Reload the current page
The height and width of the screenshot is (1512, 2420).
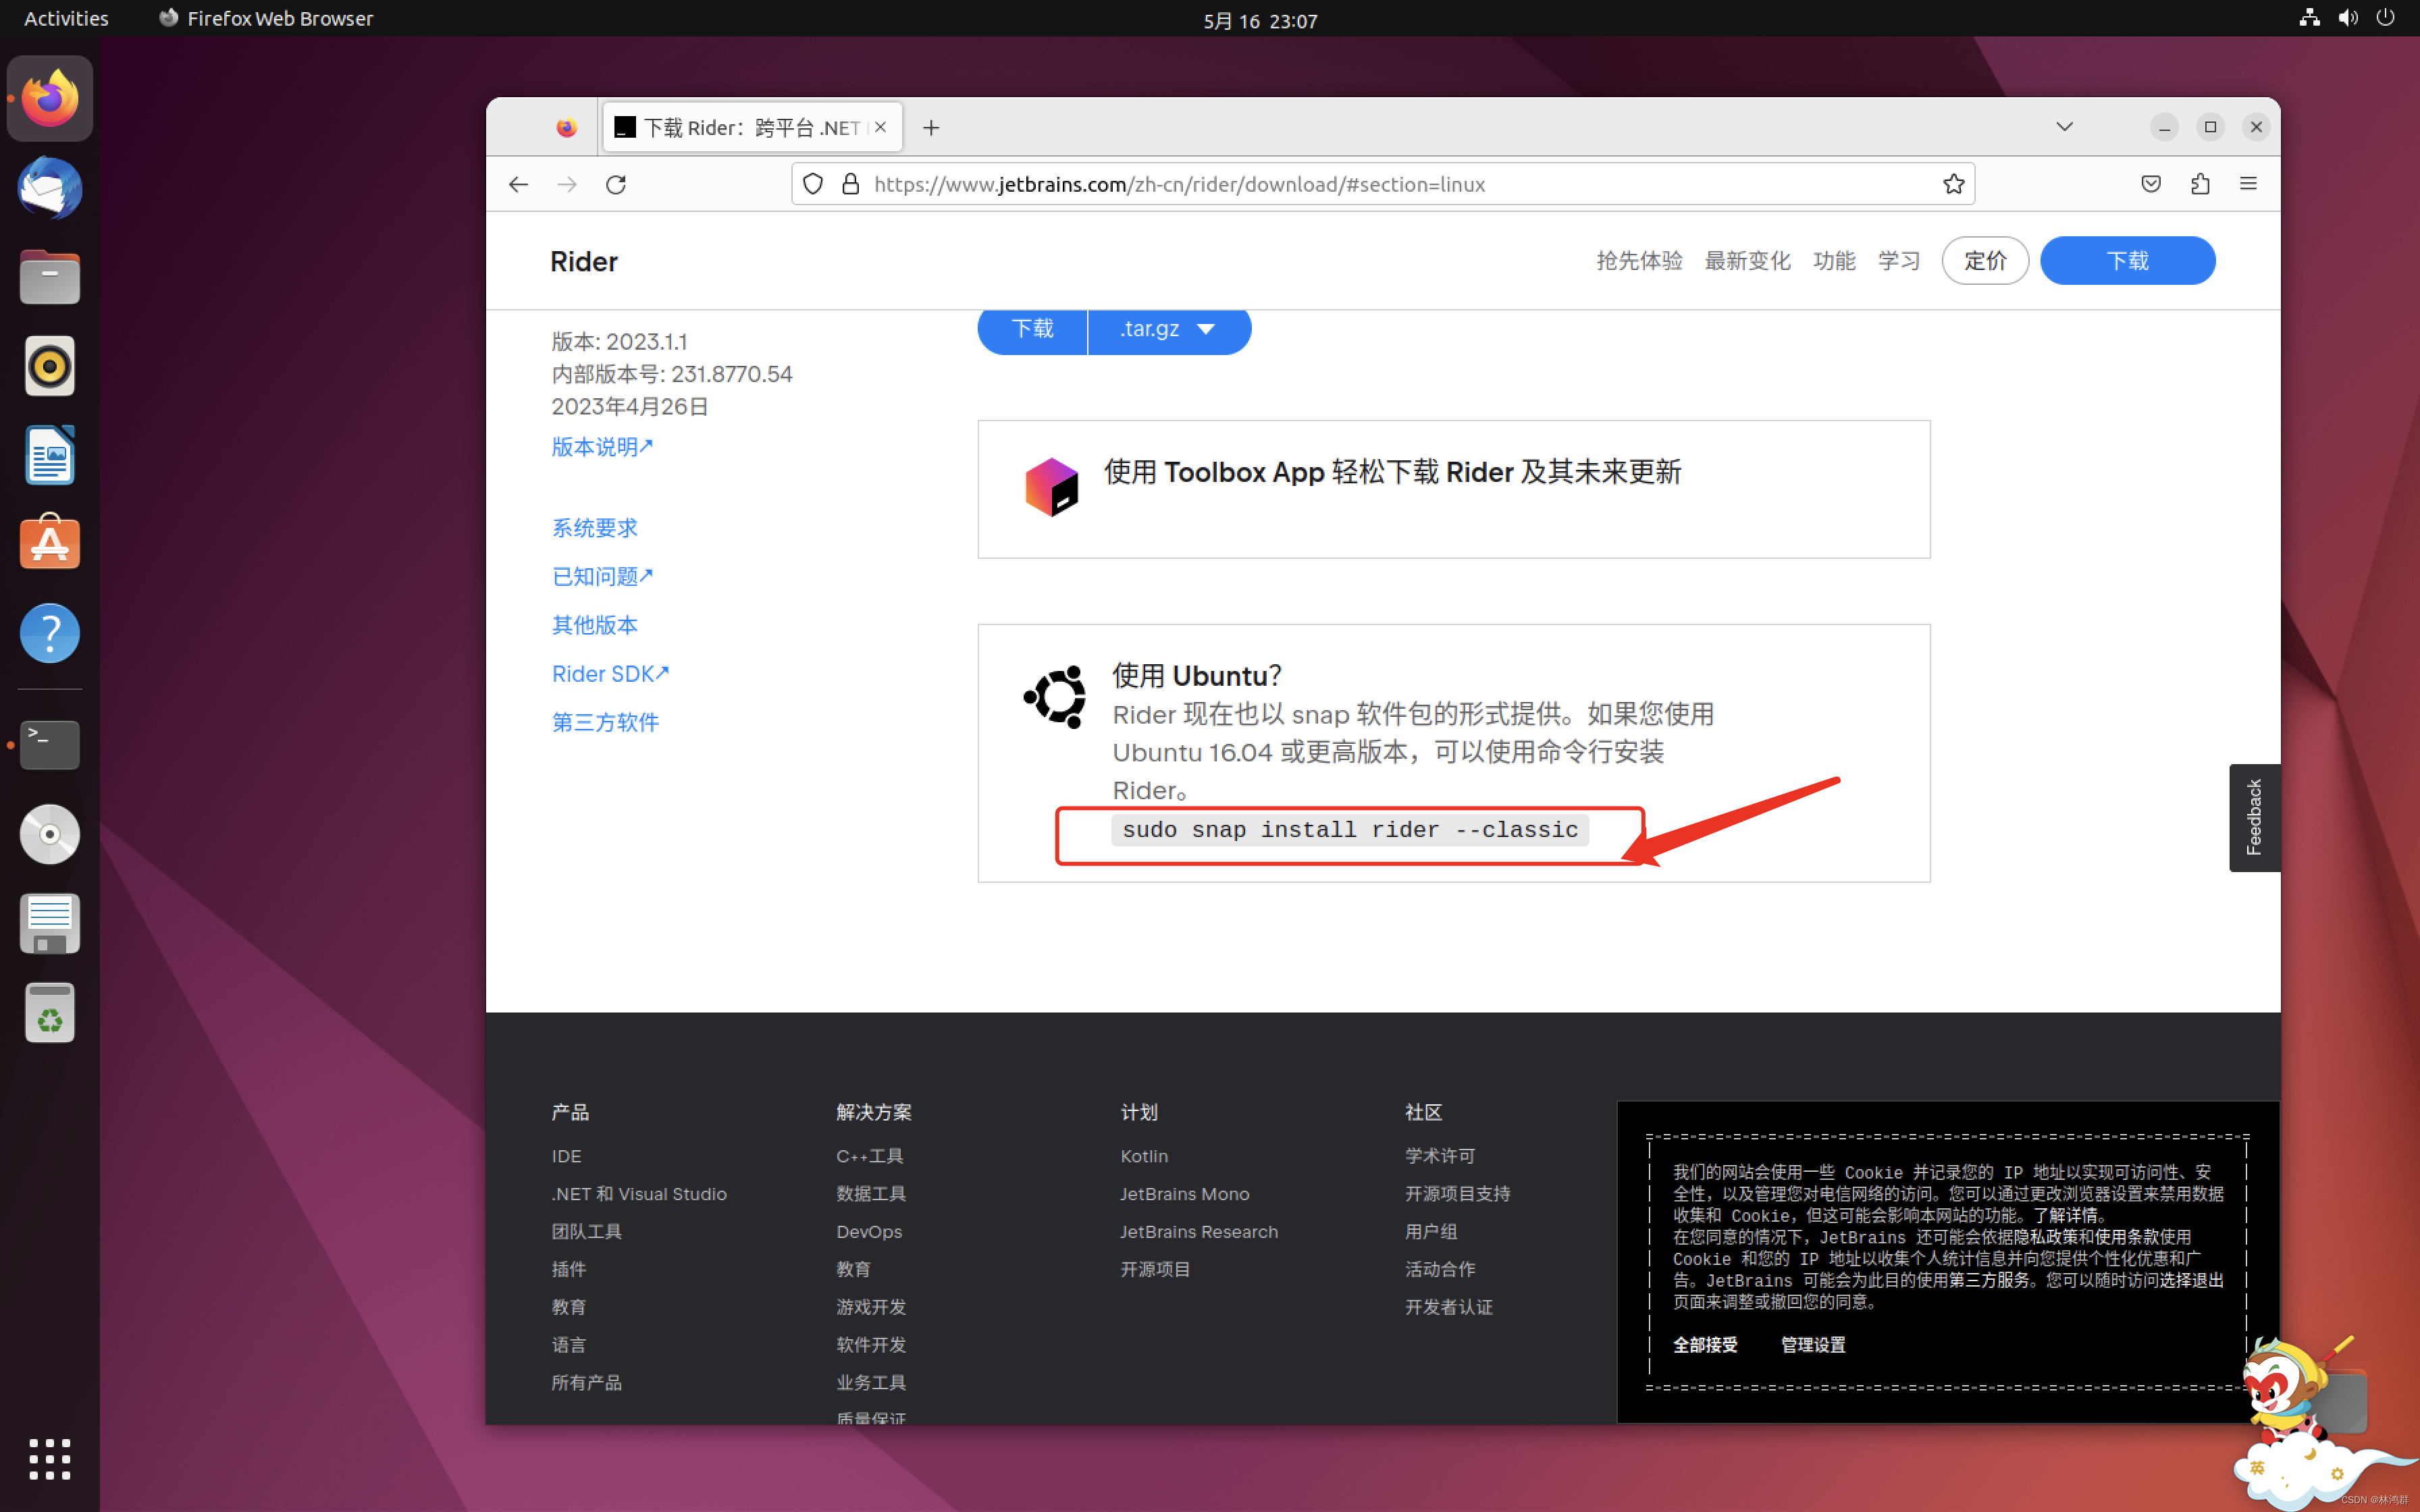[616, 184]
